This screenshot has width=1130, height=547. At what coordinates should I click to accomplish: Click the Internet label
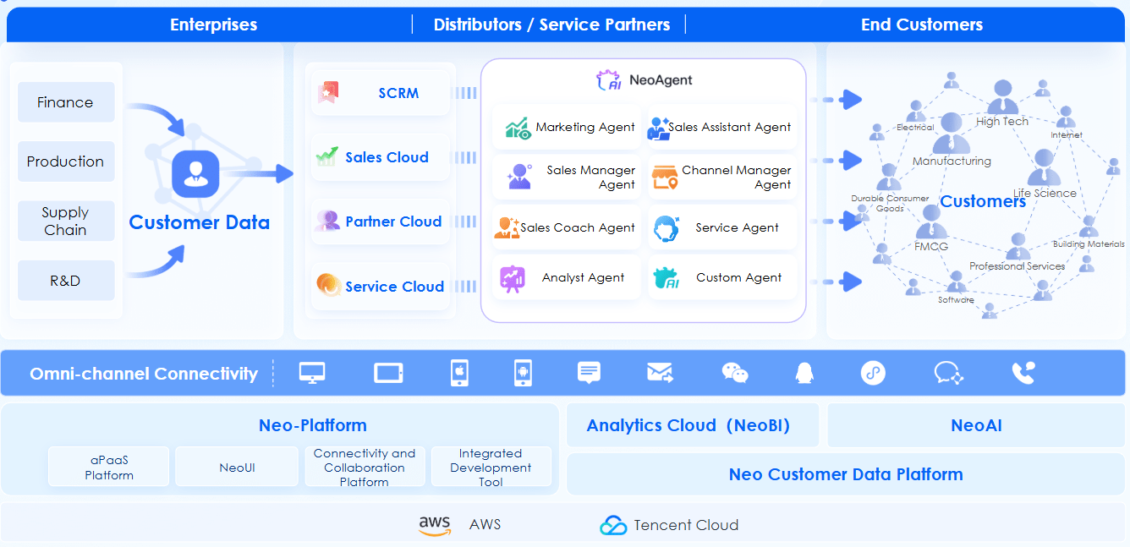[x=1067, y=134]
